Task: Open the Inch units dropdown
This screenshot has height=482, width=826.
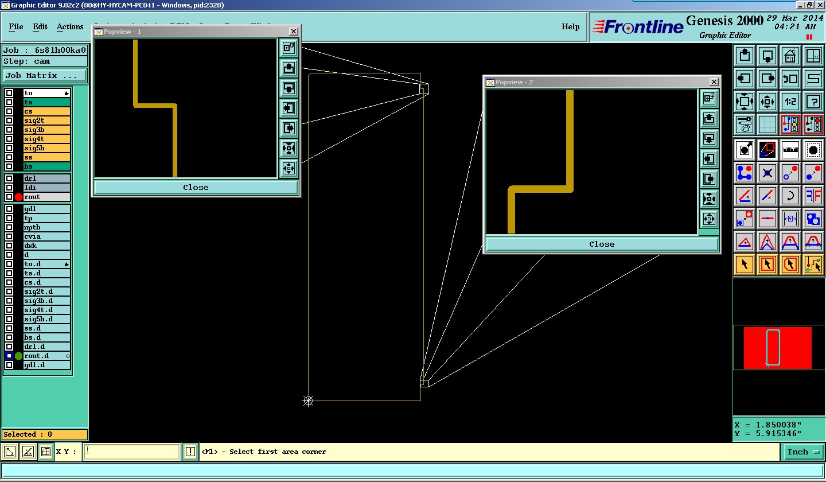Action: click(803, 452)
